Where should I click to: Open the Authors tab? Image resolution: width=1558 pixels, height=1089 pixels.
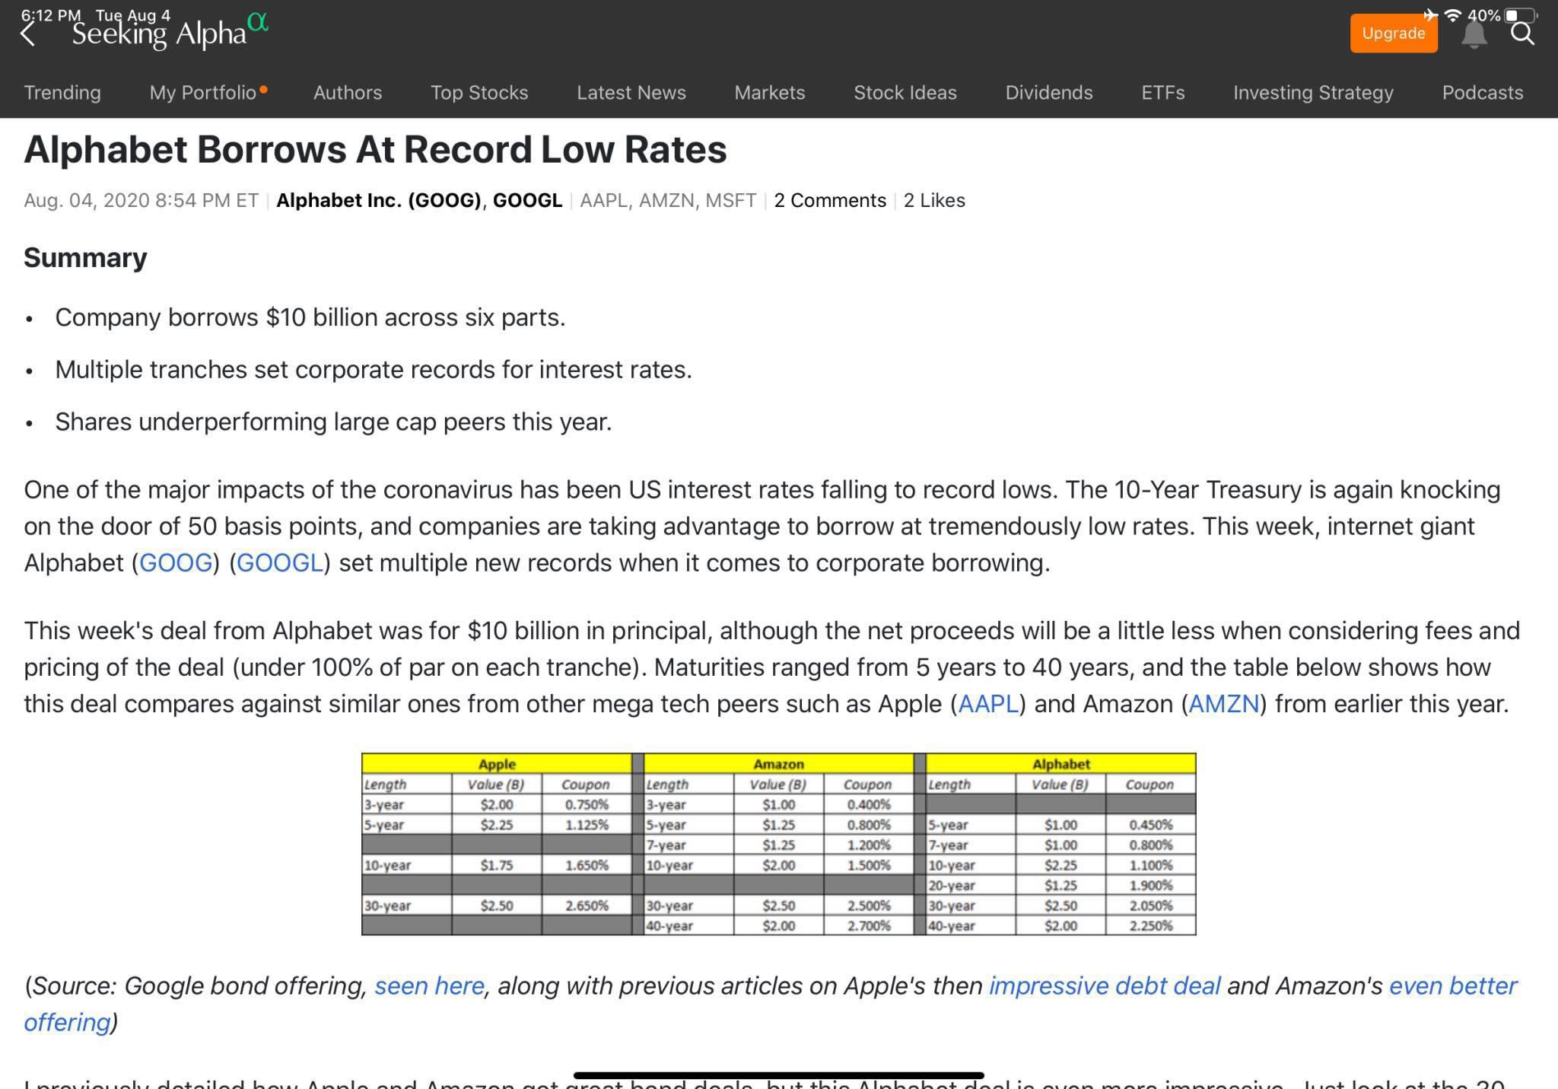(x=348, y=93)
